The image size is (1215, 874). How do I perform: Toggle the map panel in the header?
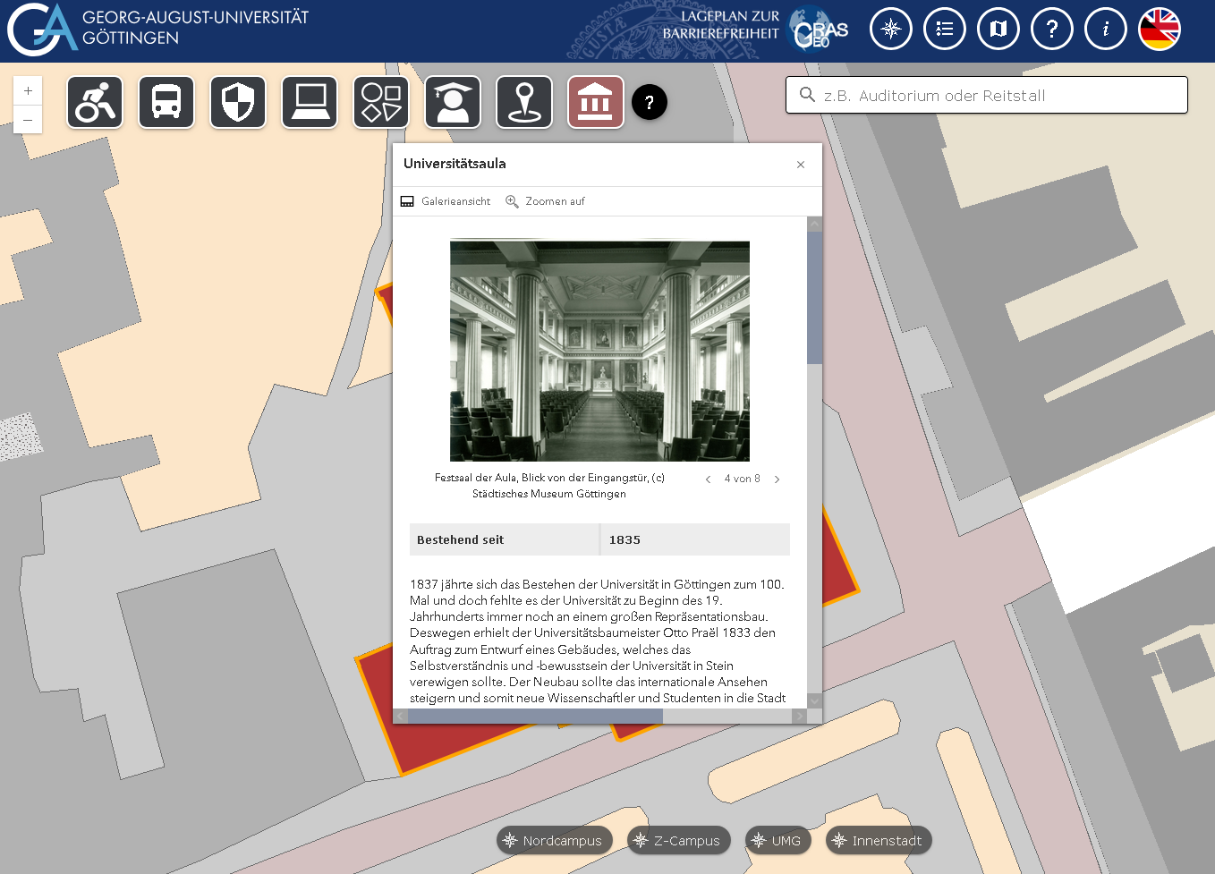click(998, 28)
